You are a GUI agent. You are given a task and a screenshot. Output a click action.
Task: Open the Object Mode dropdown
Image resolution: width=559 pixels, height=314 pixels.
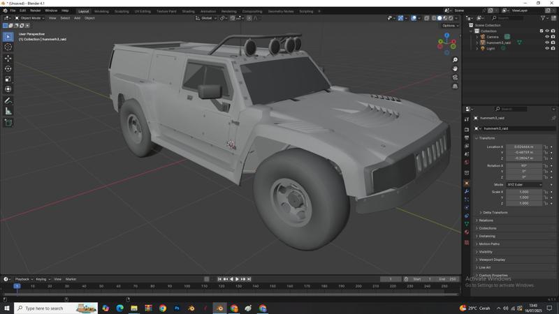pos(29,18)
